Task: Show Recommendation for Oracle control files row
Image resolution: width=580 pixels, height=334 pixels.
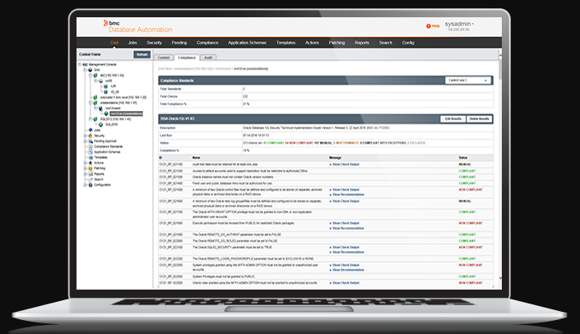Action: [x=348, y=194]
